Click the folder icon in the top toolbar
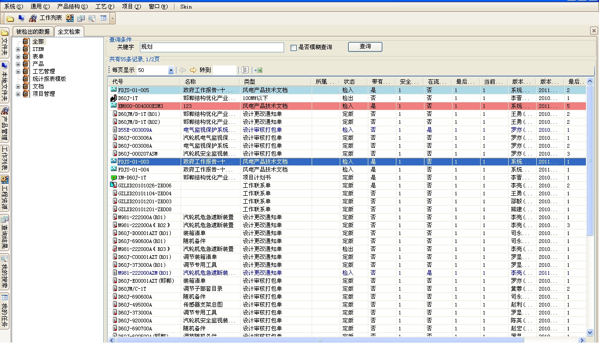 coord(10,18)
